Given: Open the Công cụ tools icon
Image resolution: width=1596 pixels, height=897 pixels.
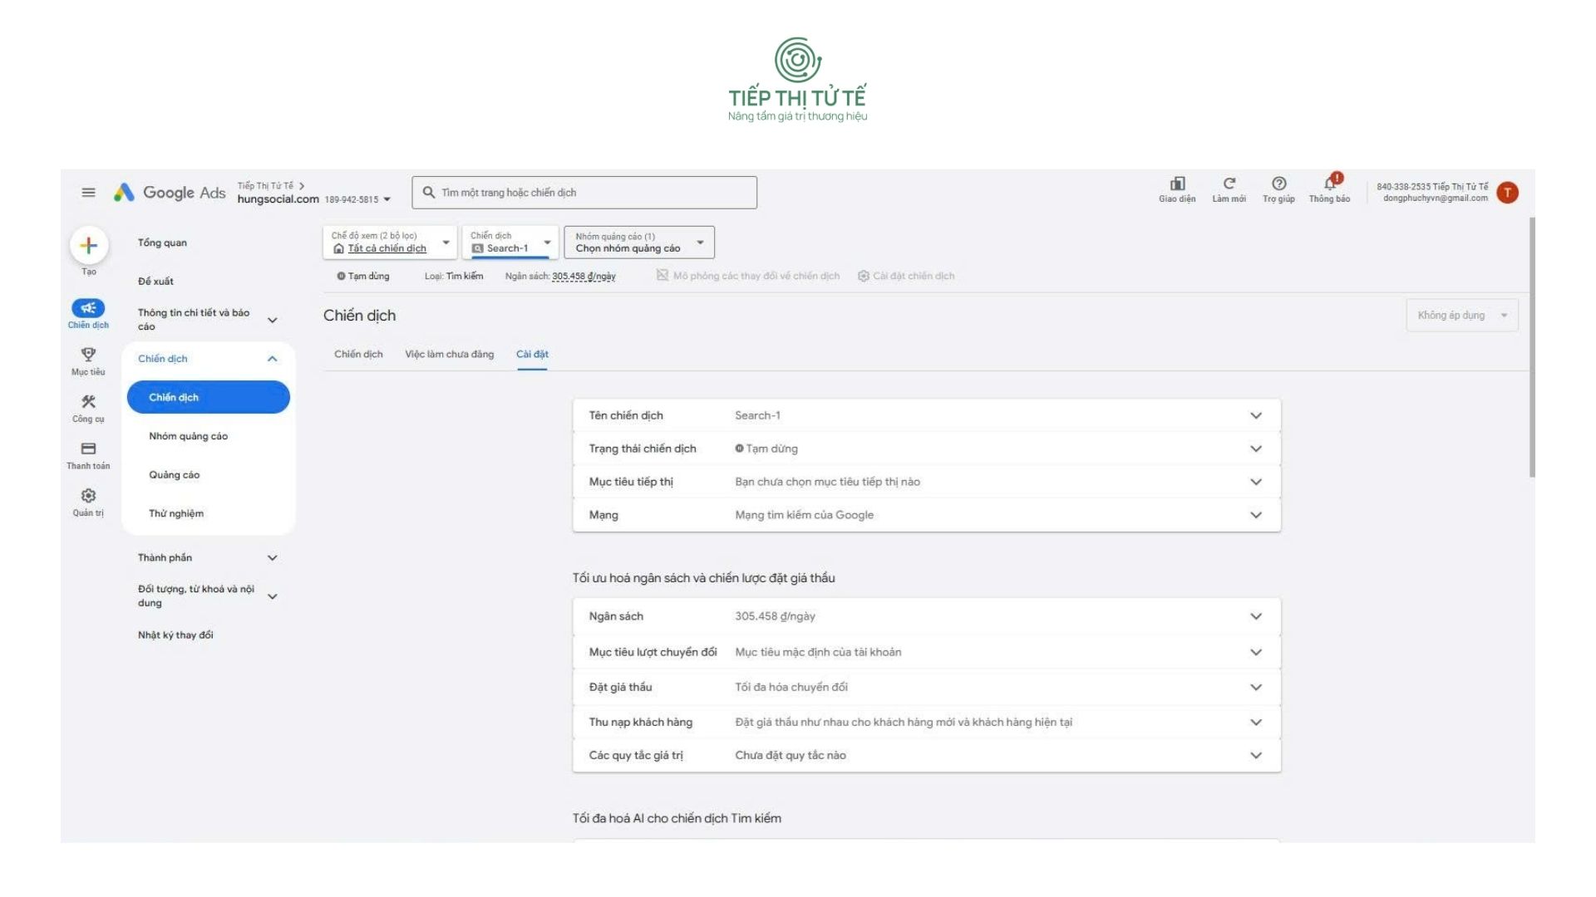Looking at the screenshot, I should [x=88, y=402].
